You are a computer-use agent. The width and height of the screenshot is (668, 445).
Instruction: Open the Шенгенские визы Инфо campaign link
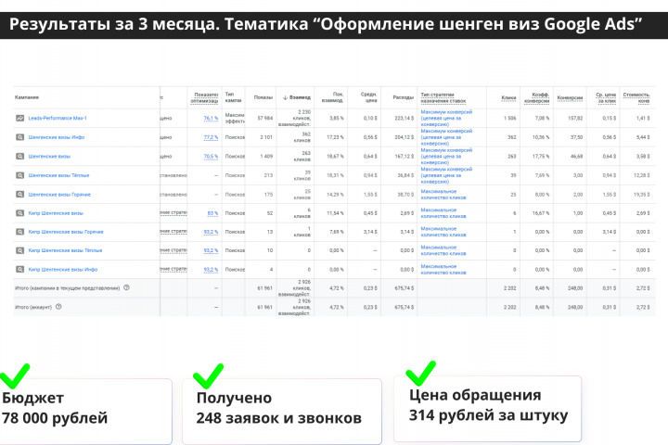[x=57, y=137]
